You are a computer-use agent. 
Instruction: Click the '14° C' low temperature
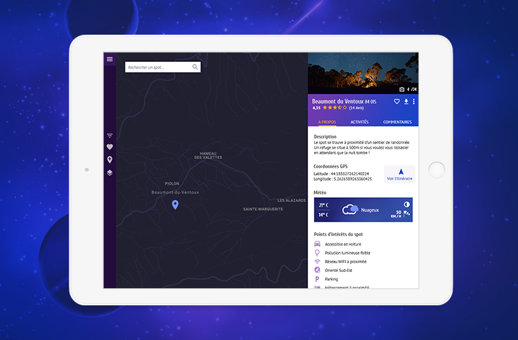324,215
